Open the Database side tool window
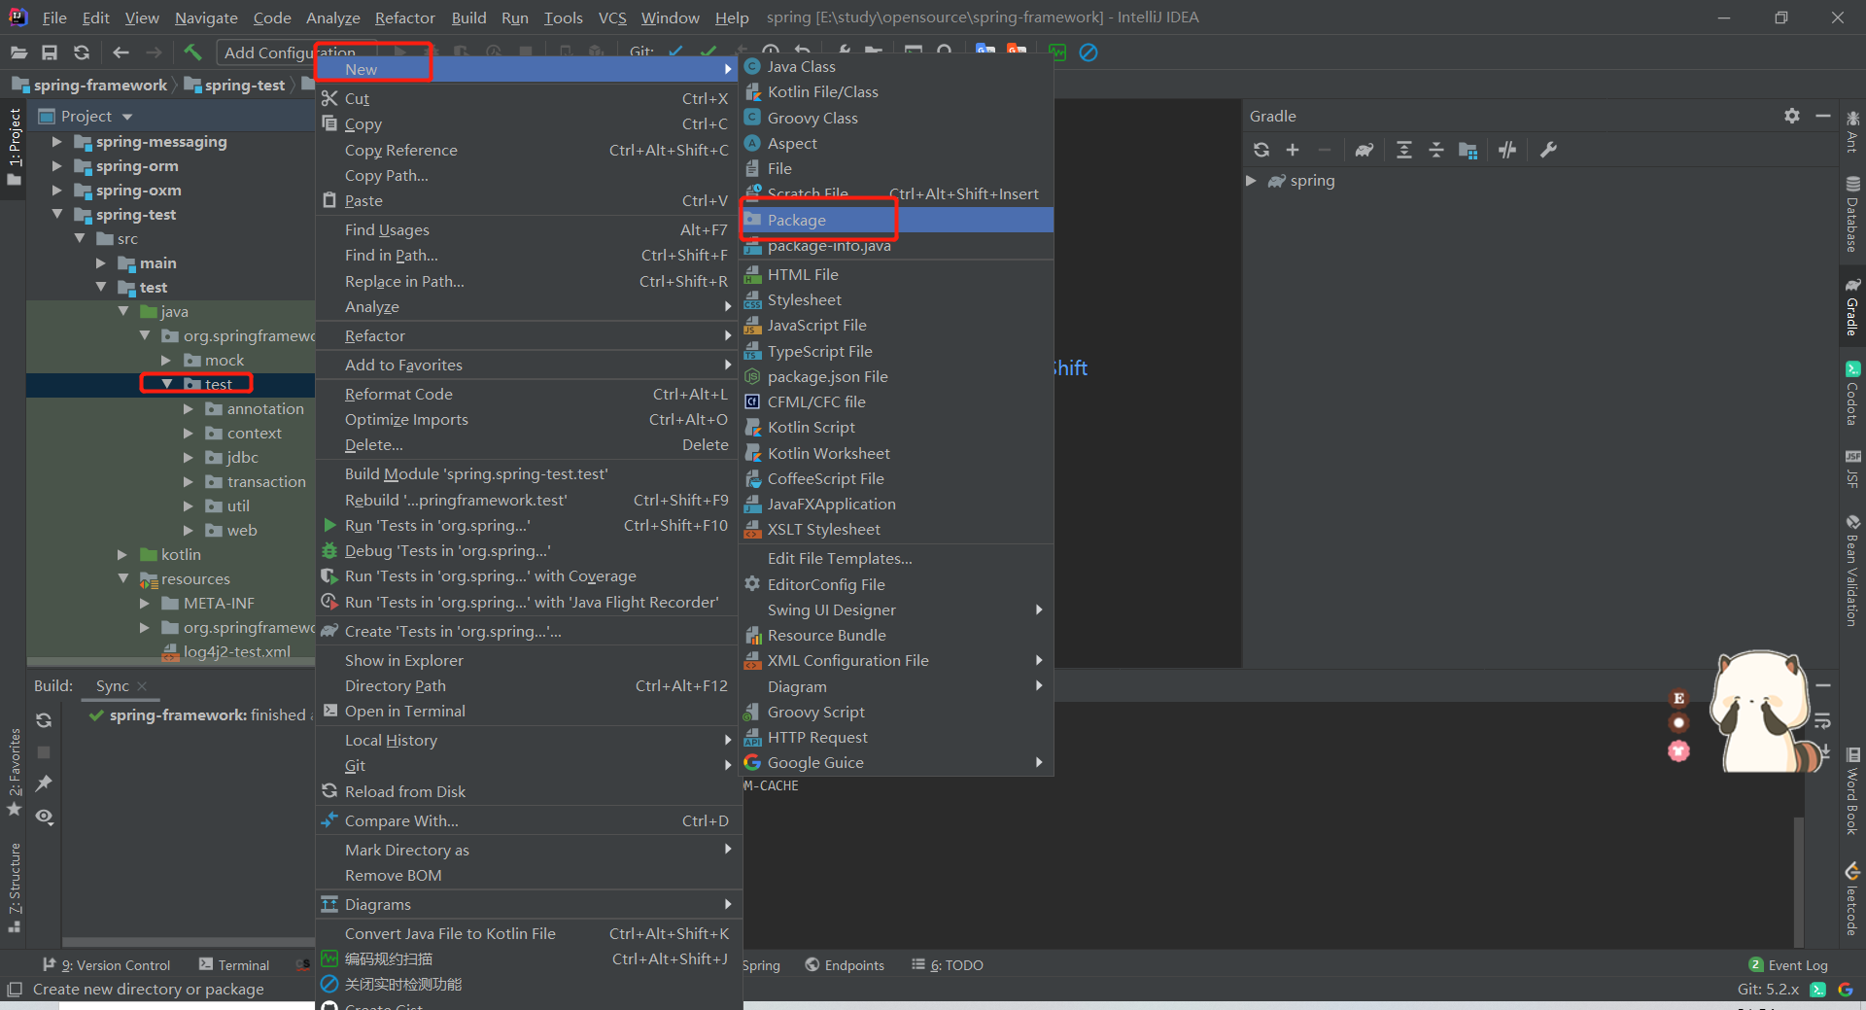The width and height of the screenshot is (1866, 1010). coord(1852,214)
